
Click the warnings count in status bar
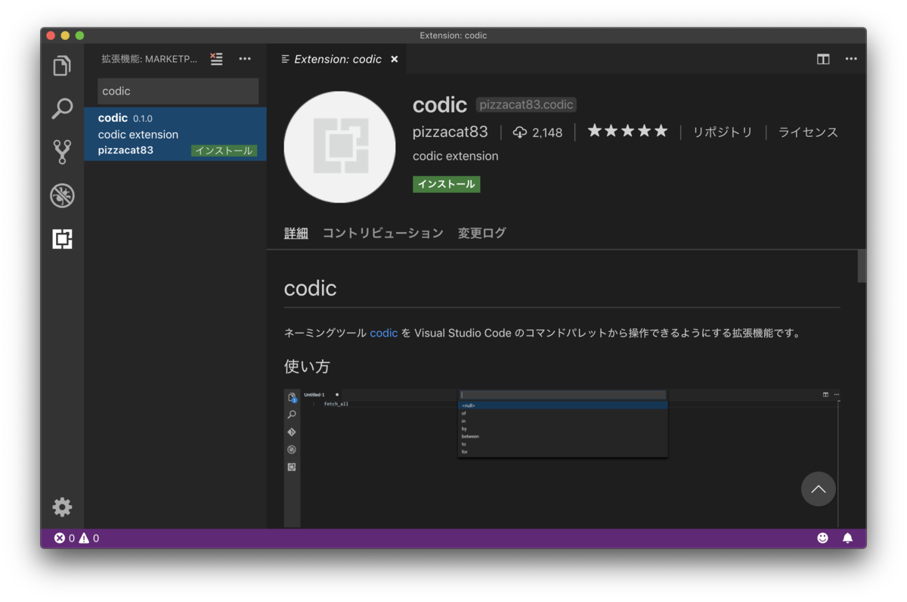[89, 538]
